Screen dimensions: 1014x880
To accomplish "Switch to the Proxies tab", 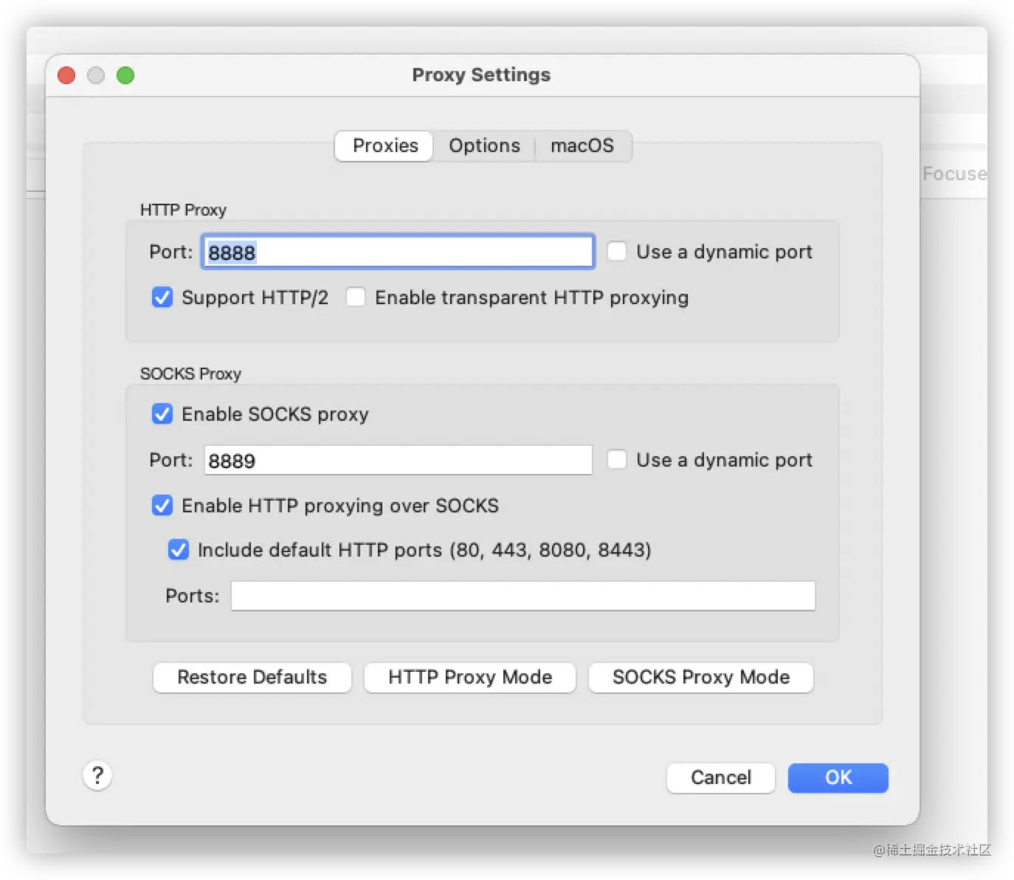I will coord(384,145).
